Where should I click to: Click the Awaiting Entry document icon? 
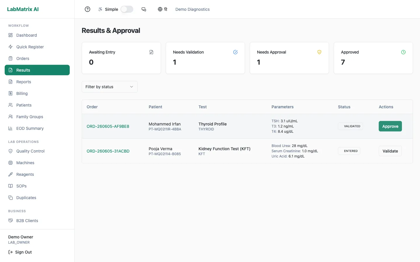point(151,52)
